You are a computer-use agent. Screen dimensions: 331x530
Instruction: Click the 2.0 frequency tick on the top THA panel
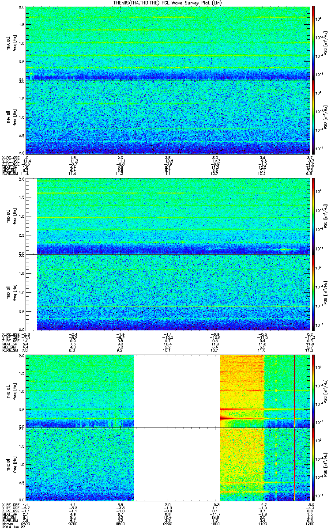[x=22, y=8]
